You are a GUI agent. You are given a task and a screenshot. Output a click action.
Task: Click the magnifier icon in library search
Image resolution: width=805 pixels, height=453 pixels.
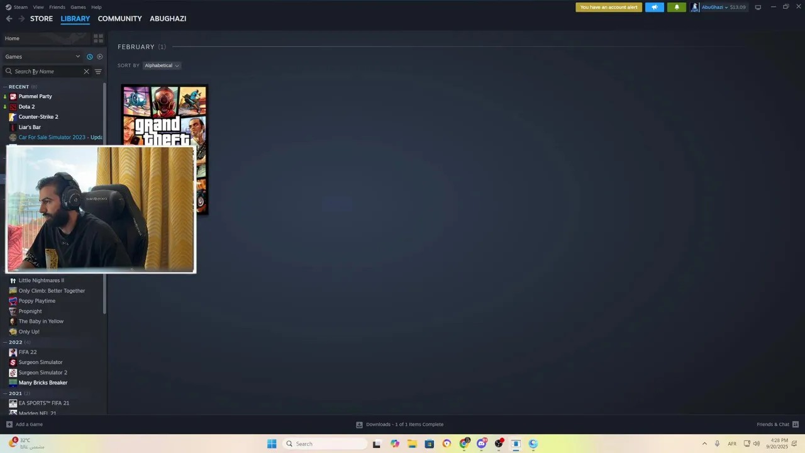pos(9,72)
